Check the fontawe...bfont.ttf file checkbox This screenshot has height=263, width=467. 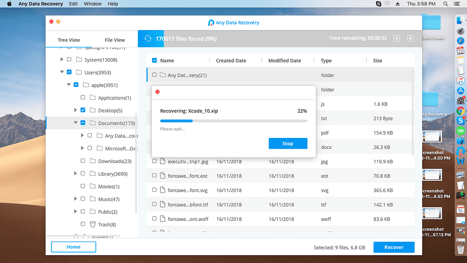[154, 204]
